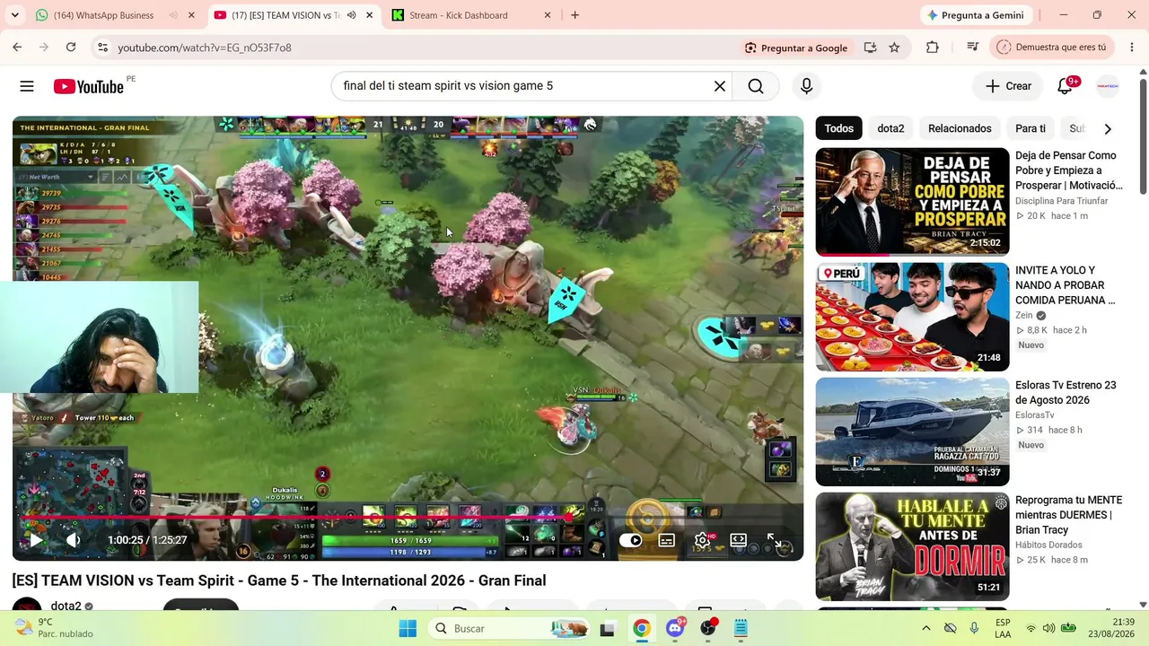Open the Windows Start menu
The height and width of the screenshot is (646, 1149).
click(408, 628)
